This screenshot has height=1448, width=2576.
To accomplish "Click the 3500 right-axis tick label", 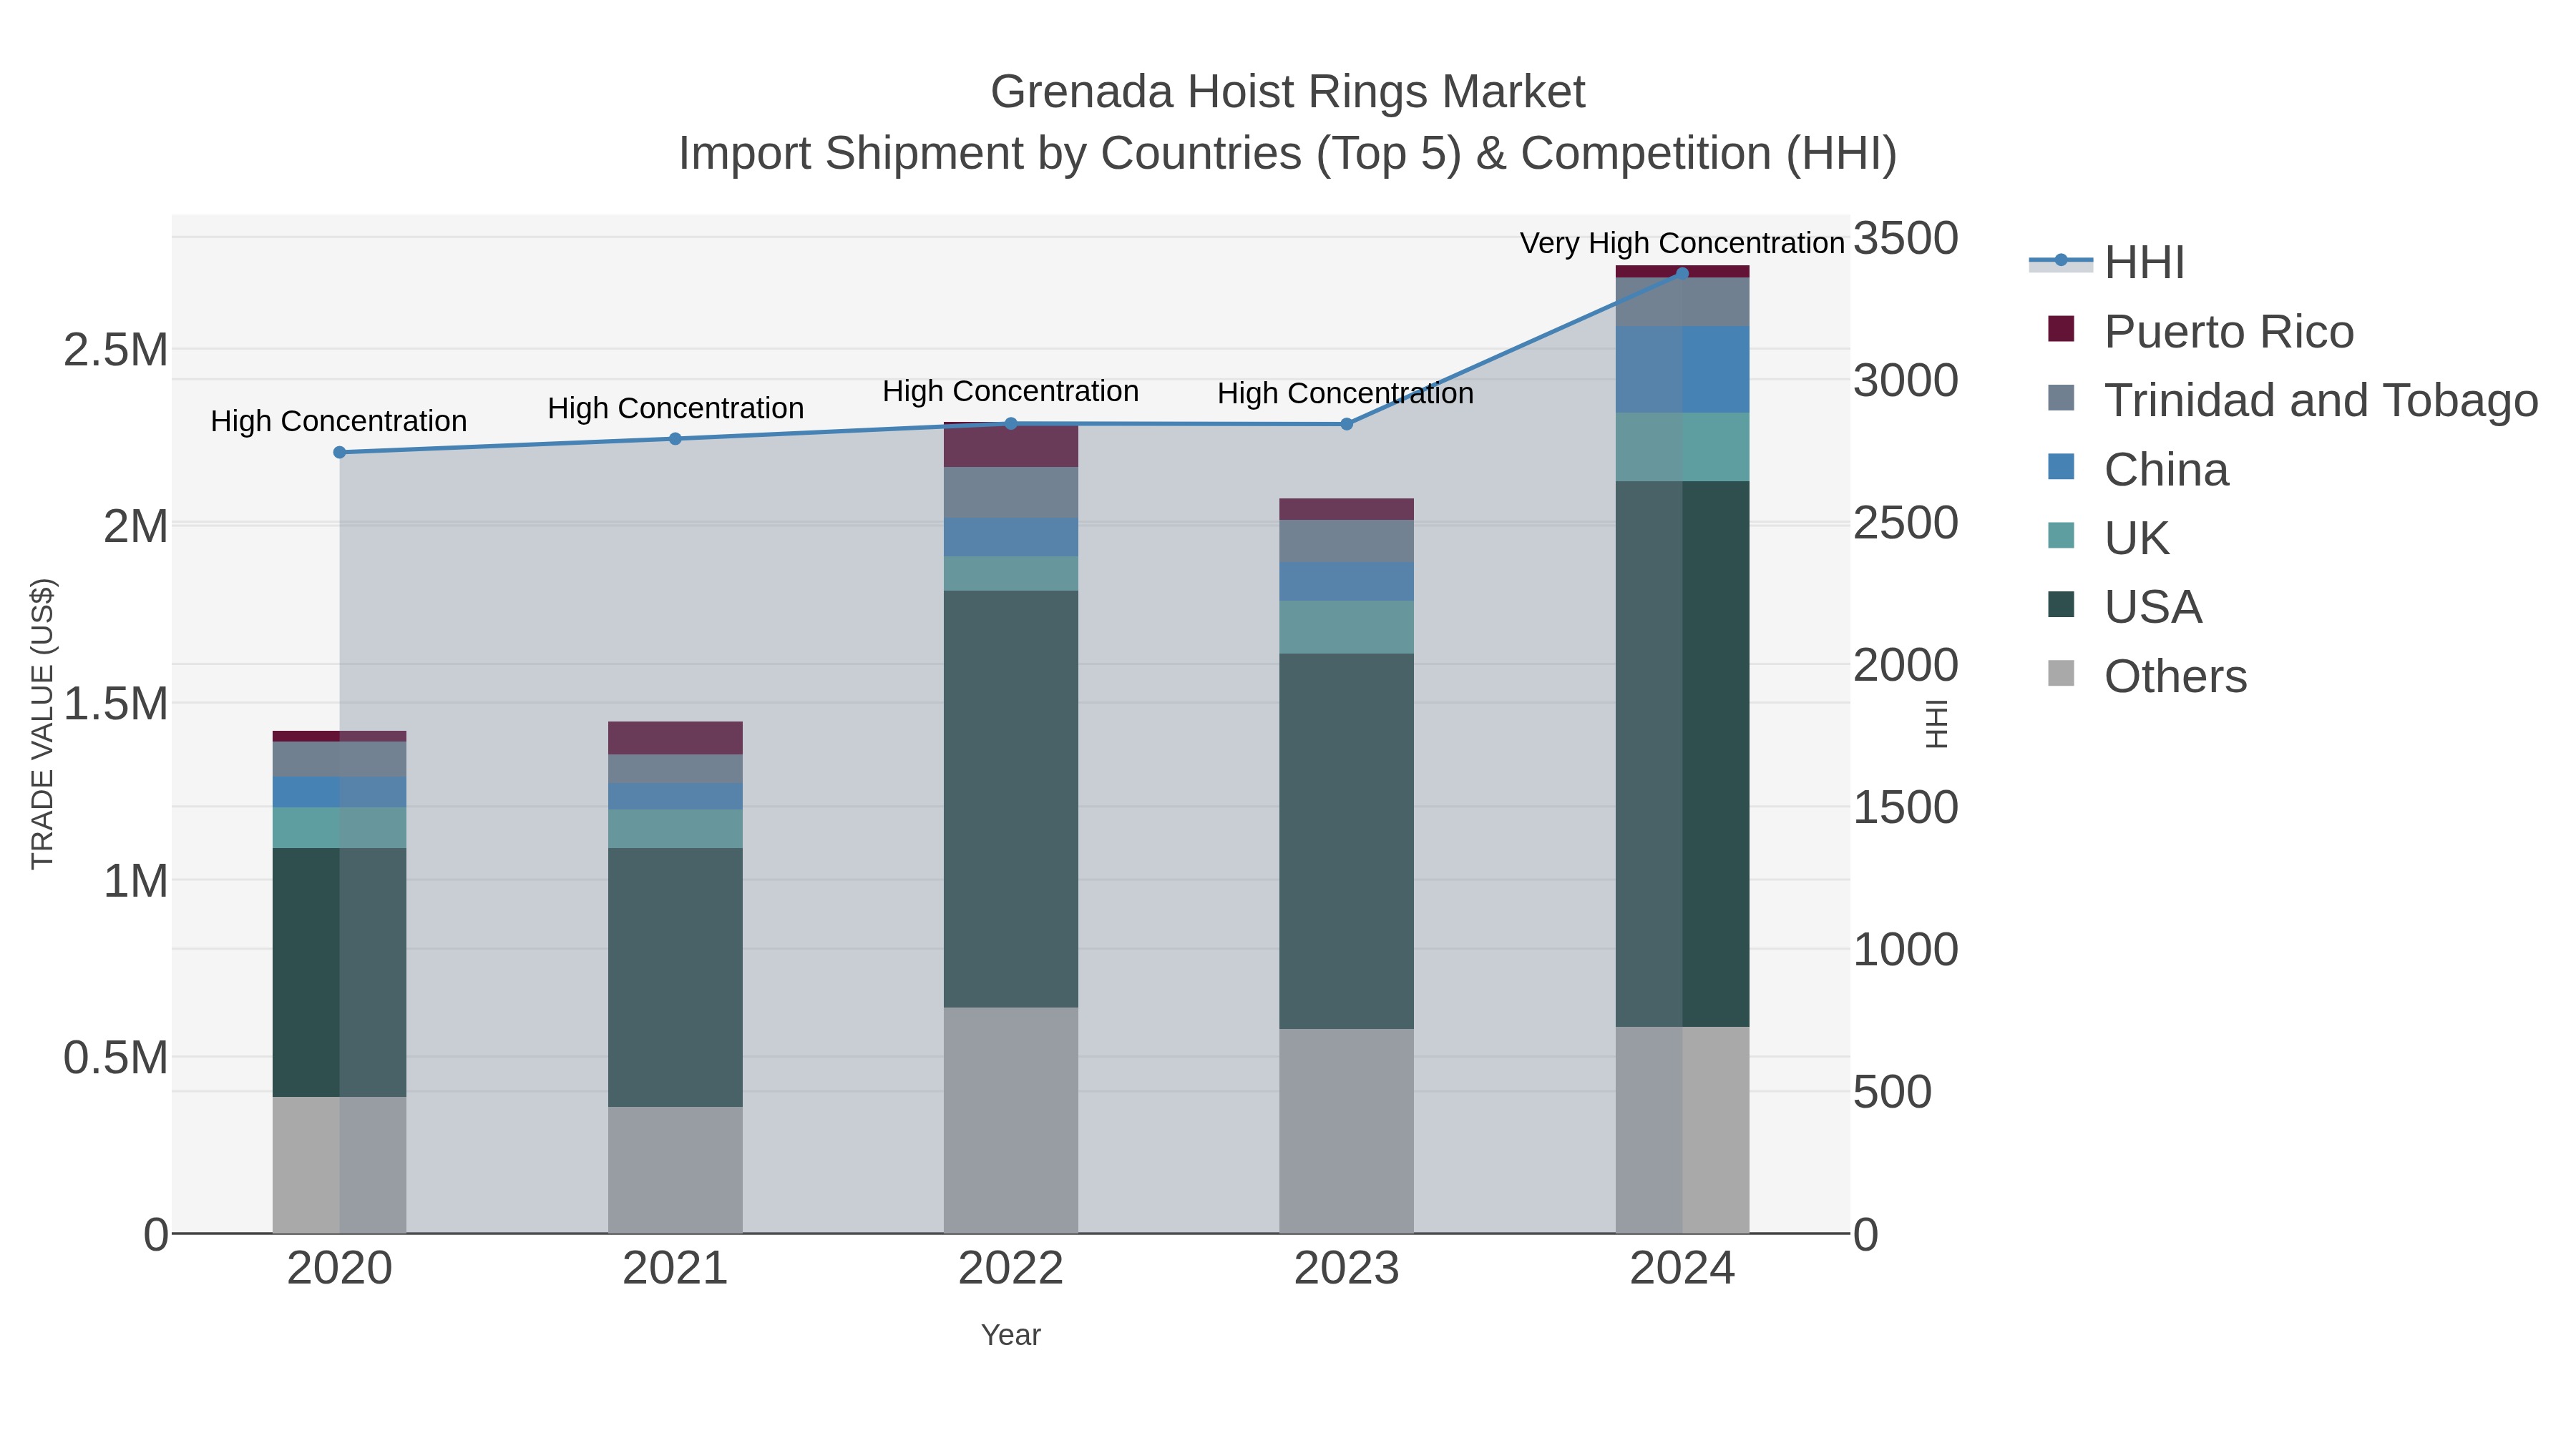I will 1906,238.
